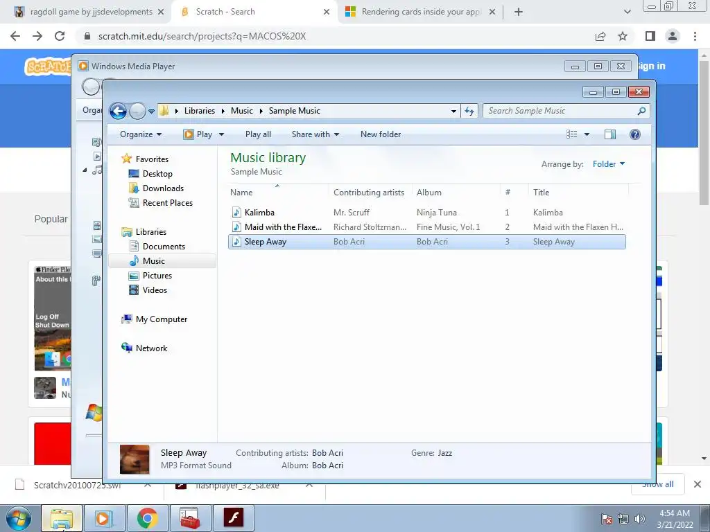Open the address bar history dropdown

coord(453,112)
